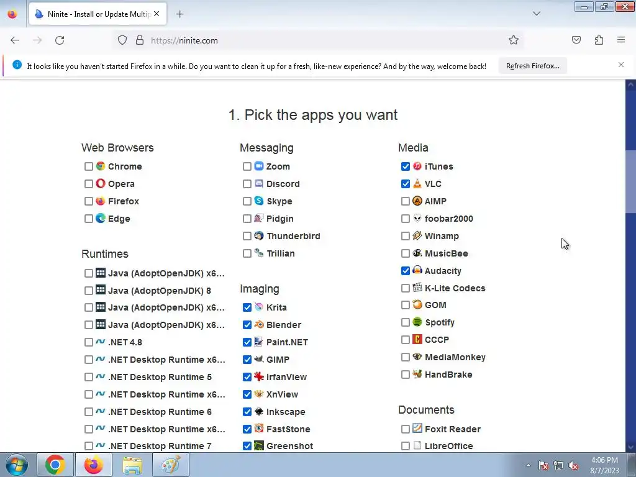Open Windows Explorer from the taskbar
The height and width of the screenshot is (477, 636).
pos(132,465)
